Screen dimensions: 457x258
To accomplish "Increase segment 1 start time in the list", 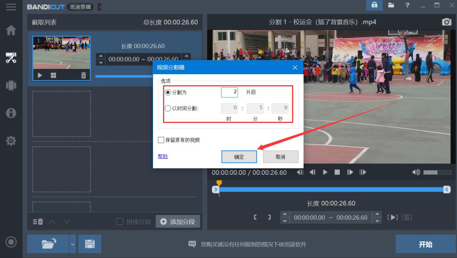I will 100,56.
